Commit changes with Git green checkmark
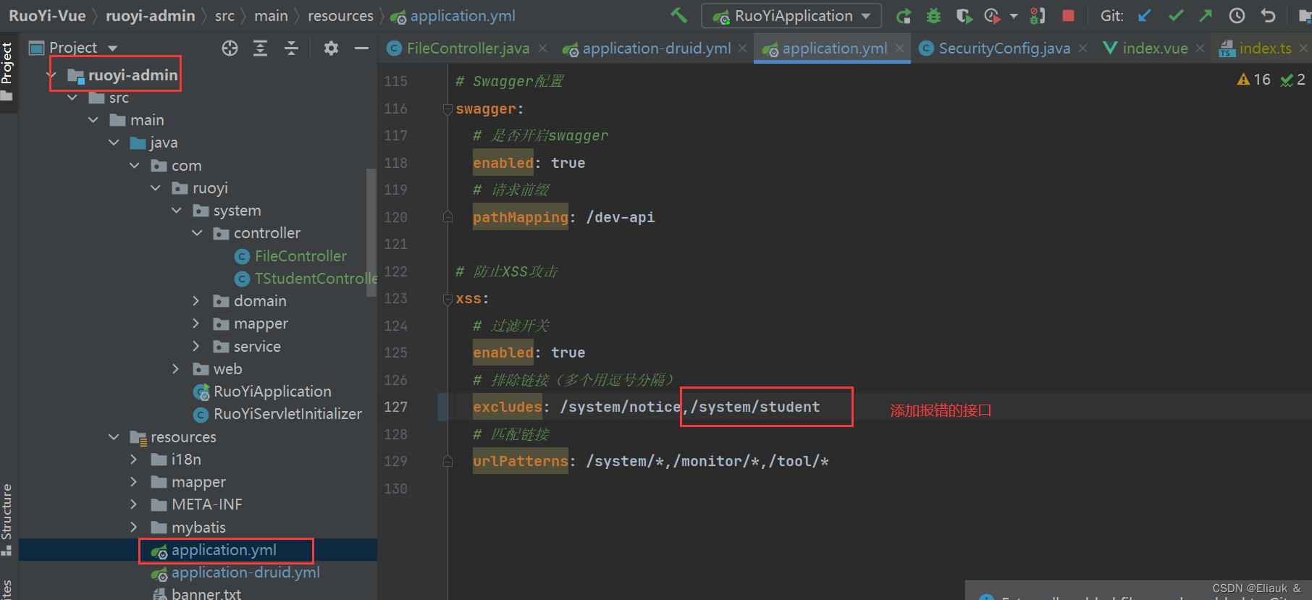Viewport: 1312px width, 600px height. (1176, 16)
